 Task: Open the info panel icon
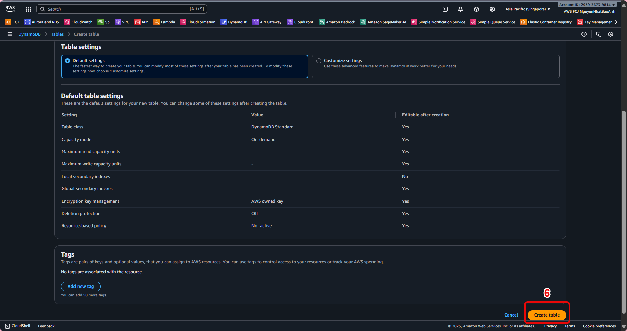(x=584, y=34)
